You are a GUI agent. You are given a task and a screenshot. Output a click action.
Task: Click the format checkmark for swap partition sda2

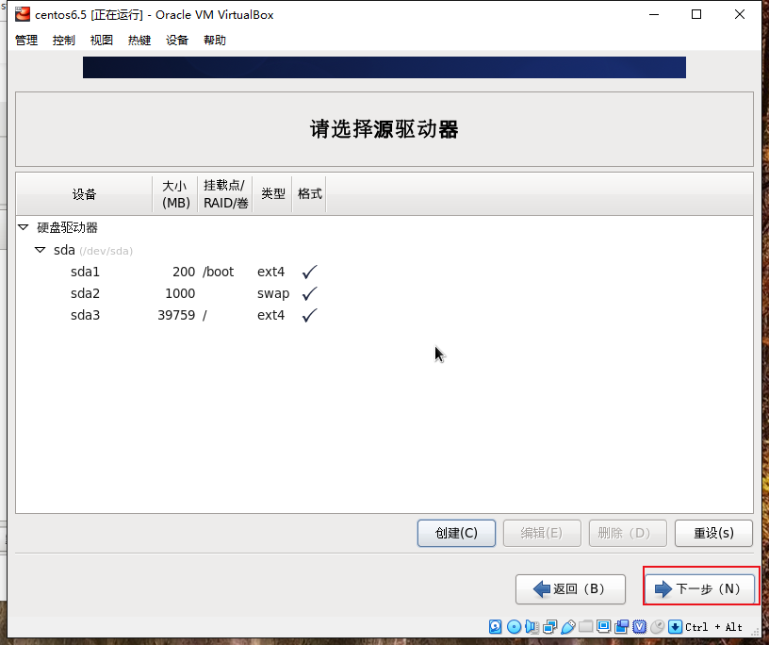[x=309, y=293]
